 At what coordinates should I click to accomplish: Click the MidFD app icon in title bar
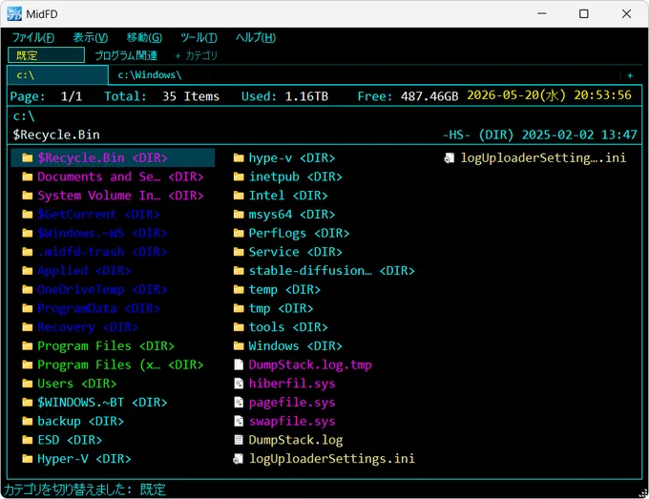point(14,13)
